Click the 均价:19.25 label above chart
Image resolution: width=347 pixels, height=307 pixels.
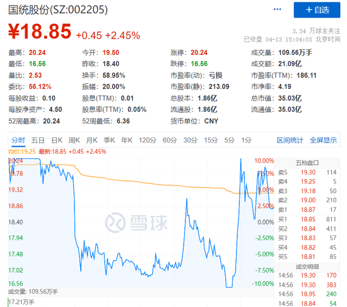pos(22,152)
